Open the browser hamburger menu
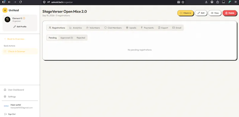This screenshot has height=117, width=239. (x=235, y=2)
